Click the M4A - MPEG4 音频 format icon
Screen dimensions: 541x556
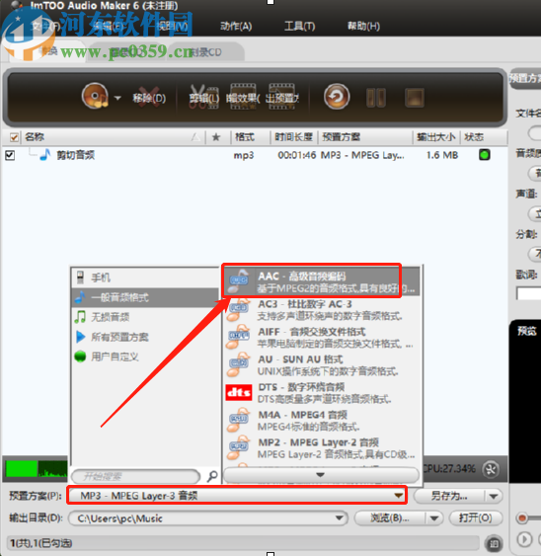point(238,420)
